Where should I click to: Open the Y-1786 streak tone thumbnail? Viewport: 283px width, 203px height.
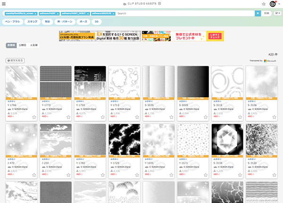[22, 82]
